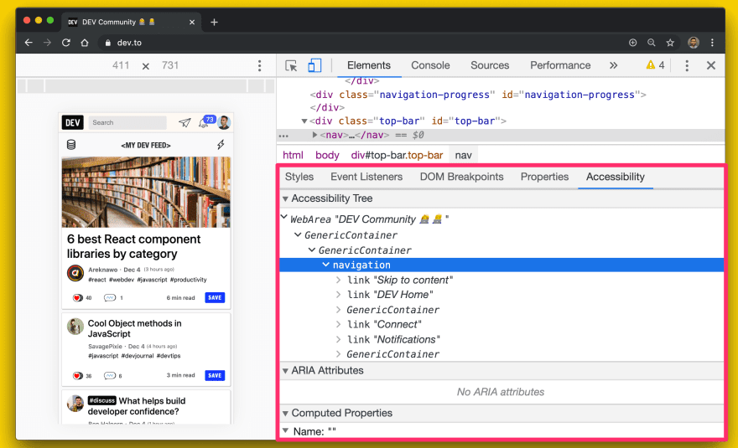Toggle the device toolbar mode

(314, 65)
